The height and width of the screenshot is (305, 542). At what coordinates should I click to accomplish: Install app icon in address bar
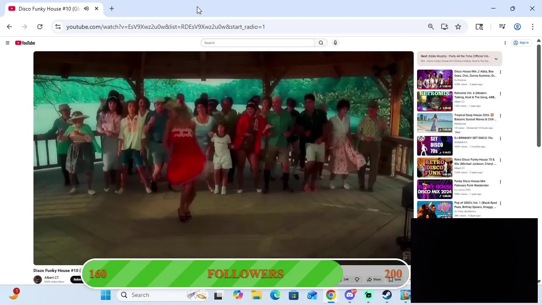[x=444, y=27]
